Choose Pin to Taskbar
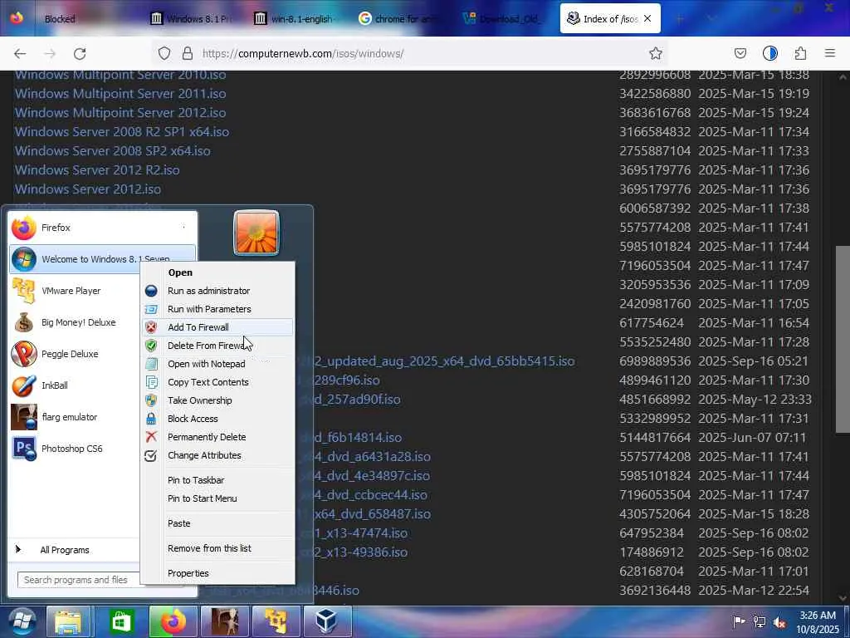 (x=217, y=480)
